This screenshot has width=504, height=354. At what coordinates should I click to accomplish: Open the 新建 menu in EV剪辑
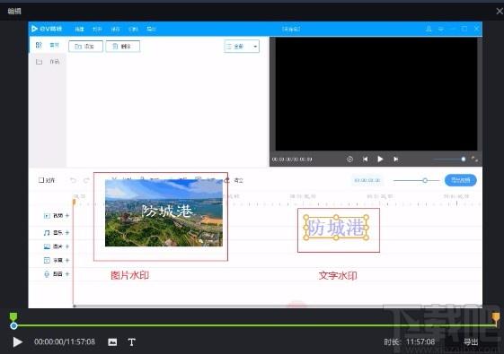coord(79,30)
